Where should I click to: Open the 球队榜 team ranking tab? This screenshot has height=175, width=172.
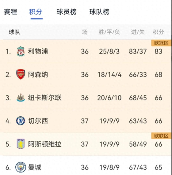[x=99, y=12]
